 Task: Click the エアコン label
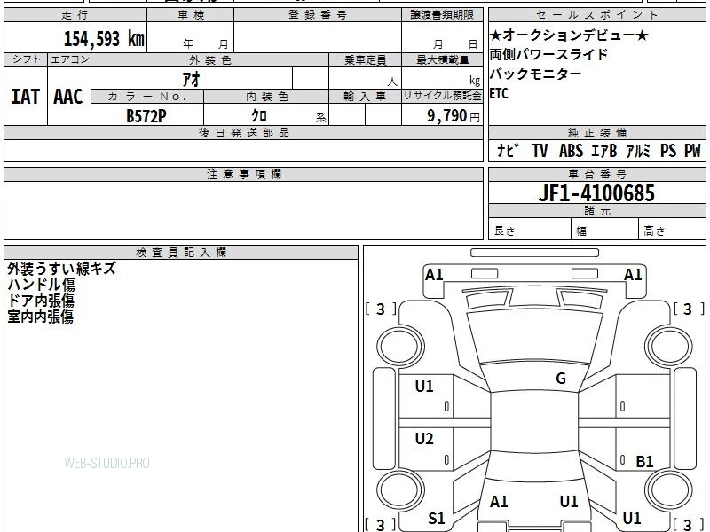tap(70, 59)
